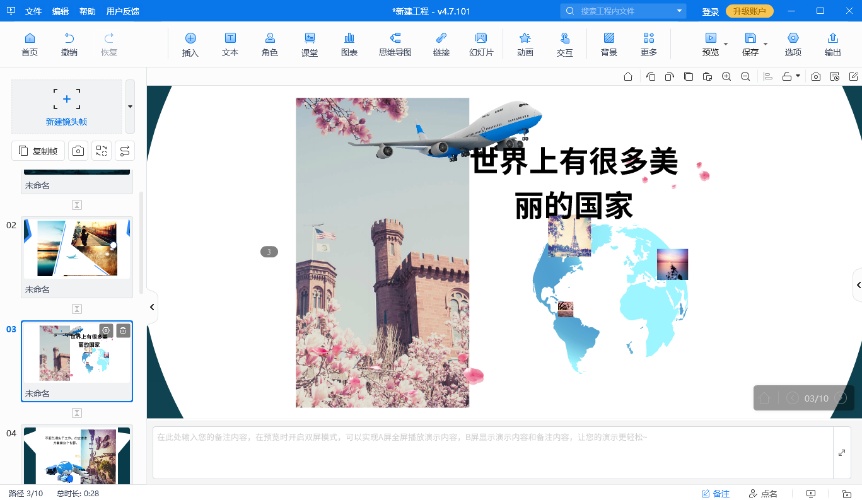Select frame 04 thumbnail
The width and height of the screenshot is (862, 500).
coord(77,455)
